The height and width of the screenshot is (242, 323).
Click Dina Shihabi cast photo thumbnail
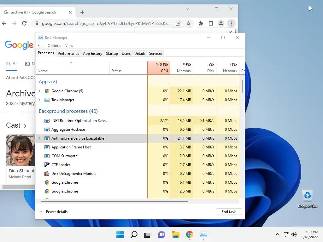pyautogui.click(x=21, y=150)
